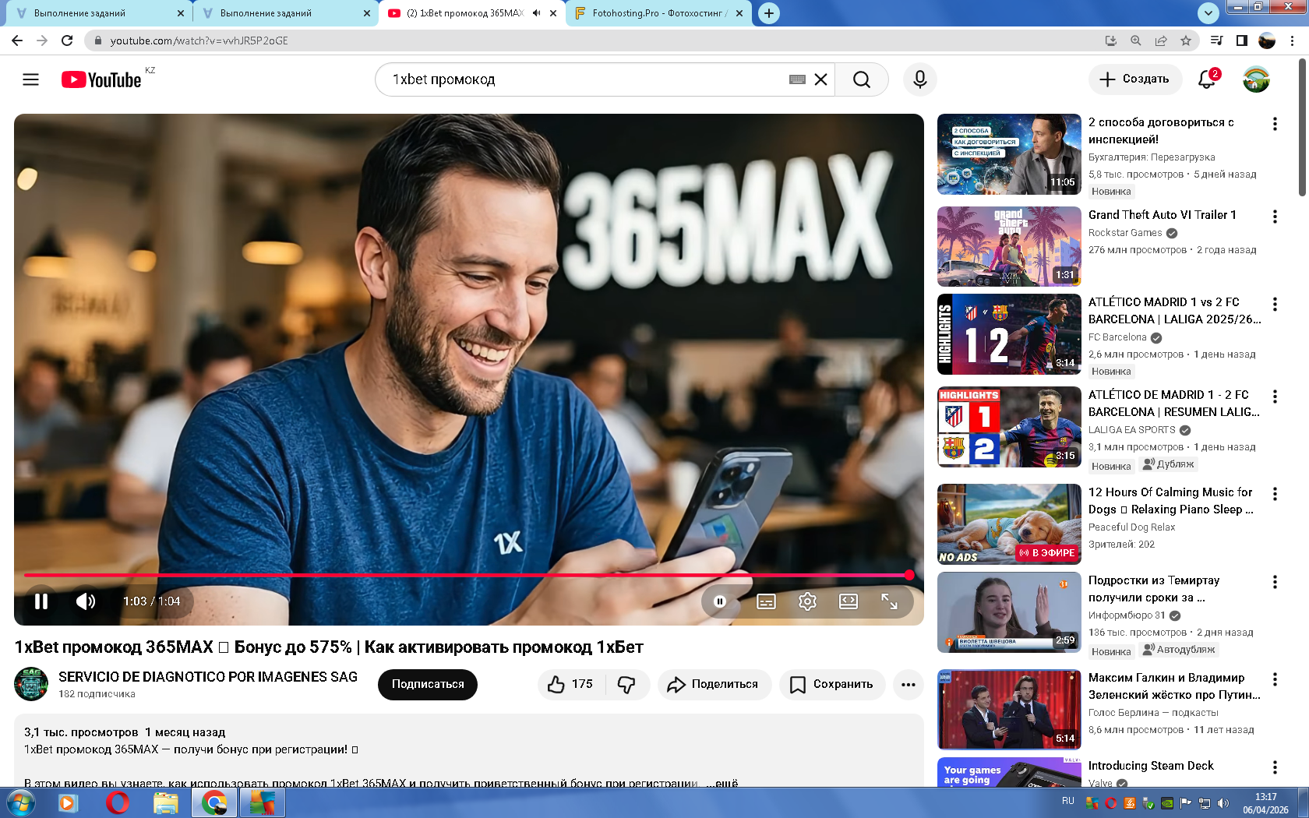Viewport: 1309px width, 818px height.
Task: Open video settings gear icon
Action: (807, 601)
